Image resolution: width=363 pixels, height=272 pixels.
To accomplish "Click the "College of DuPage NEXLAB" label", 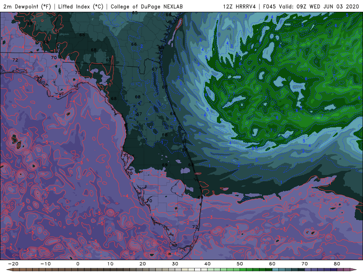I will tap(147, 6).
